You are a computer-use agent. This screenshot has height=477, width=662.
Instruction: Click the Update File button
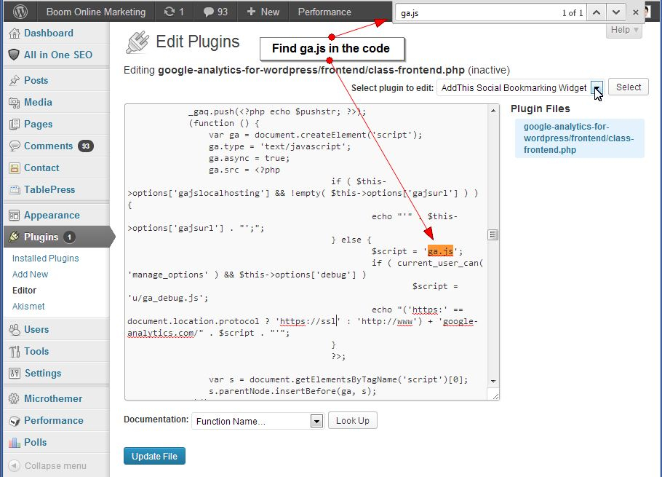pyautogui.click(x=154, y=456)
